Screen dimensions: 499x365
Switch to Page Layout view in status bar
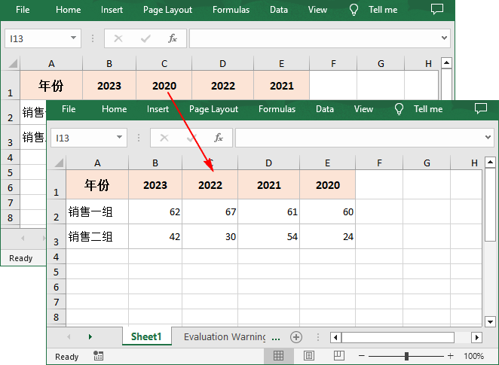(x=309, y=356)
